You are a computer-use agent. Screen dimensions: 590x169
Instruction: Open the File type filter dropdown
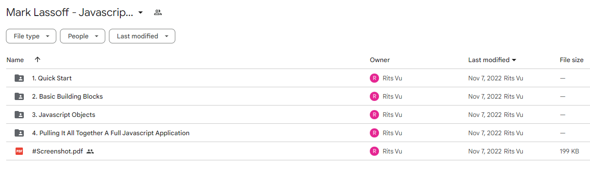tap(31, 36)
